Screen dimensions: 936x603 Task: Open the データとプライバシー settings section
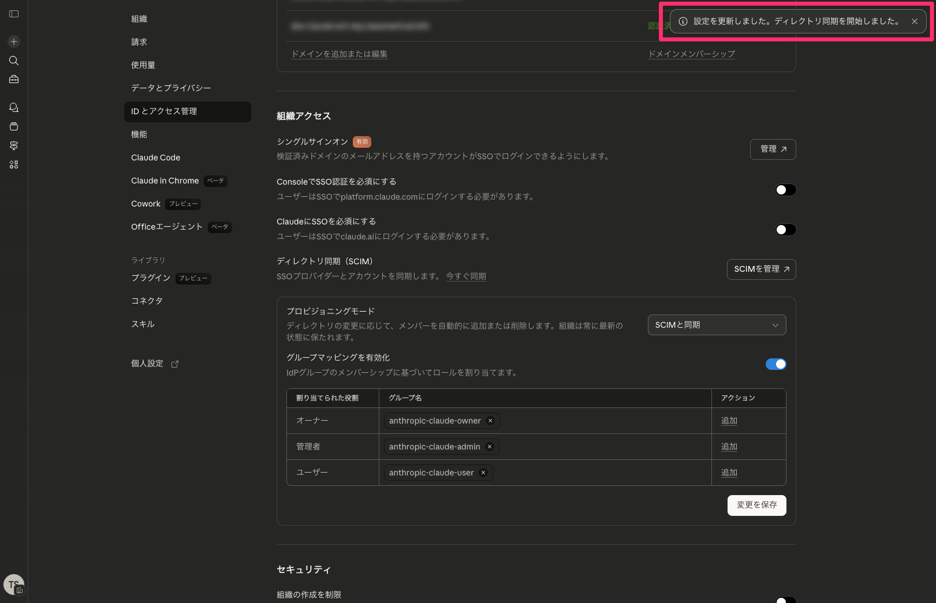[171, 88]
